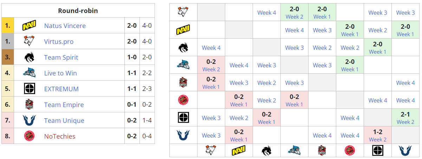Click Virtus.pro logo in standings table
Viewport: 422px width, 159px height.
tap(30, 42)
